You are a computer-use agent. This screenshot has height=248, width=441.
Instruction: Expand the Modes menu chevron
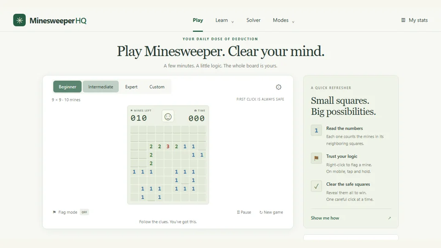coord(293,22)
